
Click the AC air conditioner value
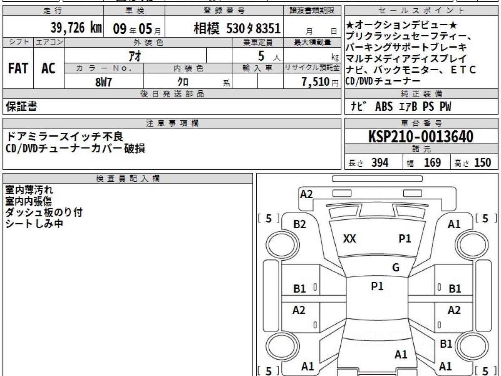pyautogui.click(x=48, y=69)
